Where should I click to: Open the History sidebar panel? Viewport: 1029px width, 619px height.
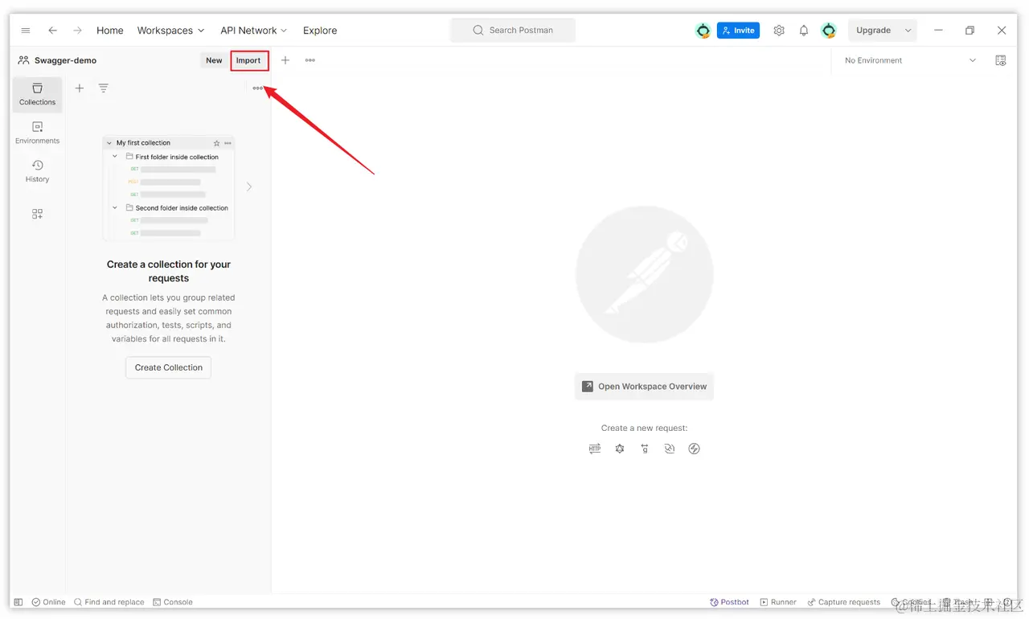(38, 171)
